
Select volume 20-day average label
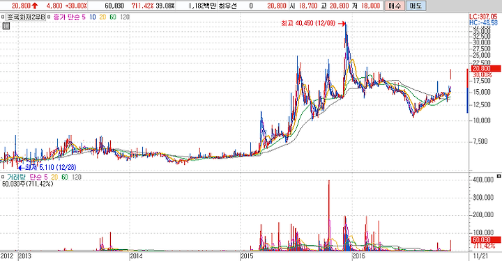[x=54, y=177]
